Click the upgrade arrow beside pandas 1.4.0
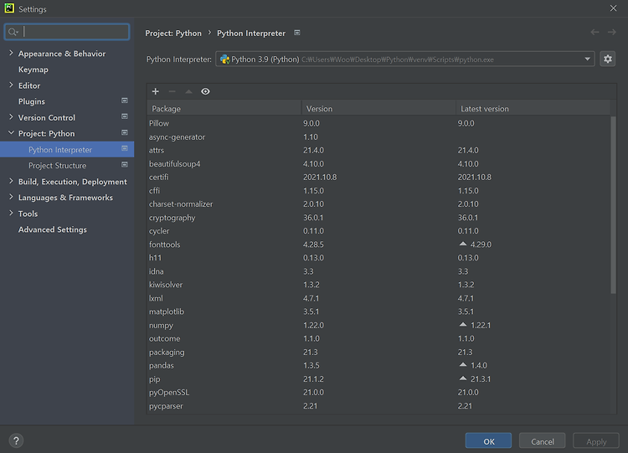The width and height of the screenshot is (628, 453). (x=463, y=365)
